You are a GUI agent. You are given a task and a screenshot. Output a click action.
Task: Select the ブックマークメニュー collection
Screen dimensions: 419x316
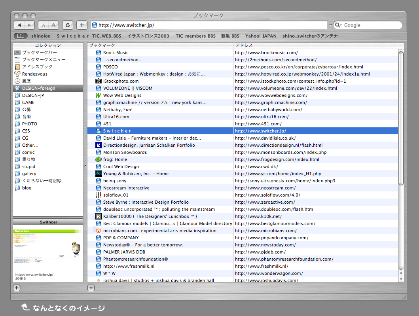(48, 60)
